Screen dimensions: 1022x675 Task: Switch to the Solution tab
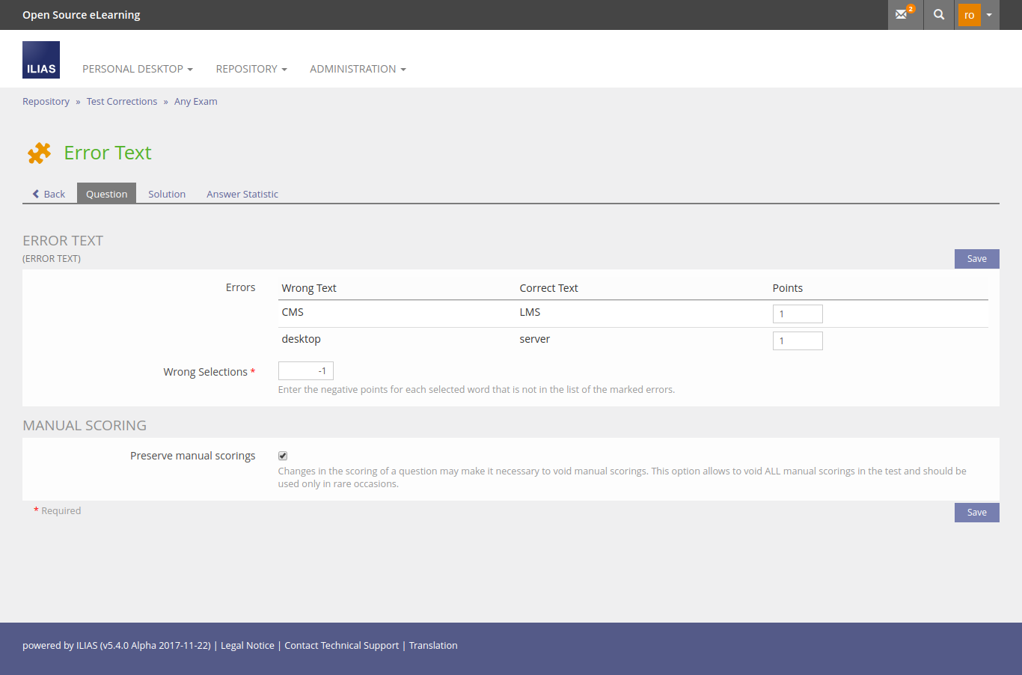(x=166, y=194)
